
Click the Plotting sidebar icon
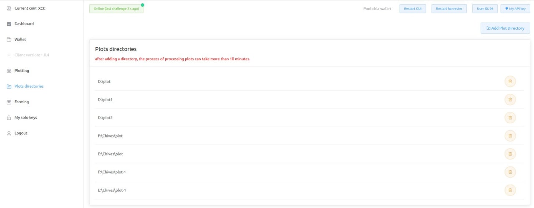pyautogui.click(x=9, y=71)
